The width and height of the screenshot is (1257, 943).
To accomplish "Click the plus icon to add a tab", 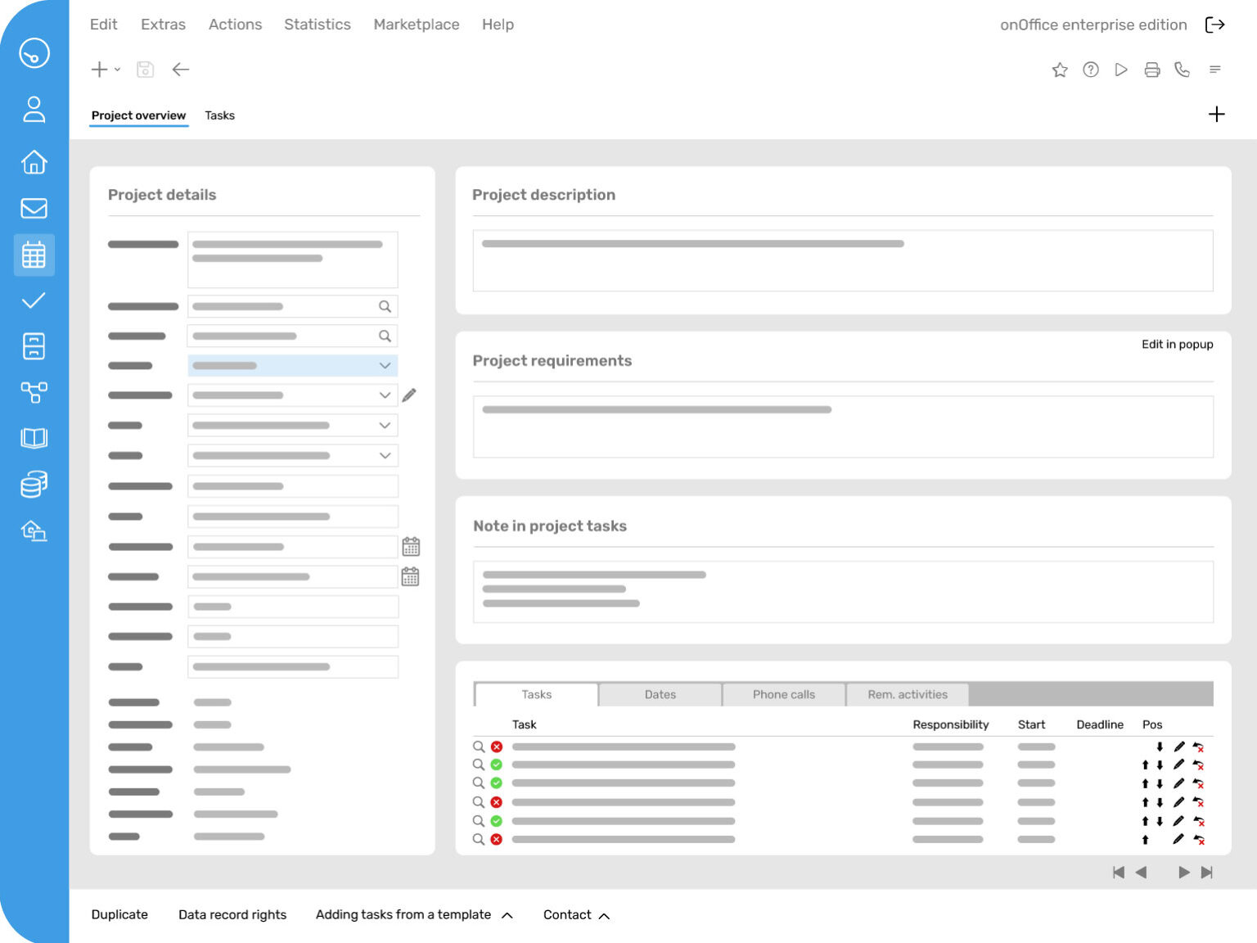I will (1217, 114).
